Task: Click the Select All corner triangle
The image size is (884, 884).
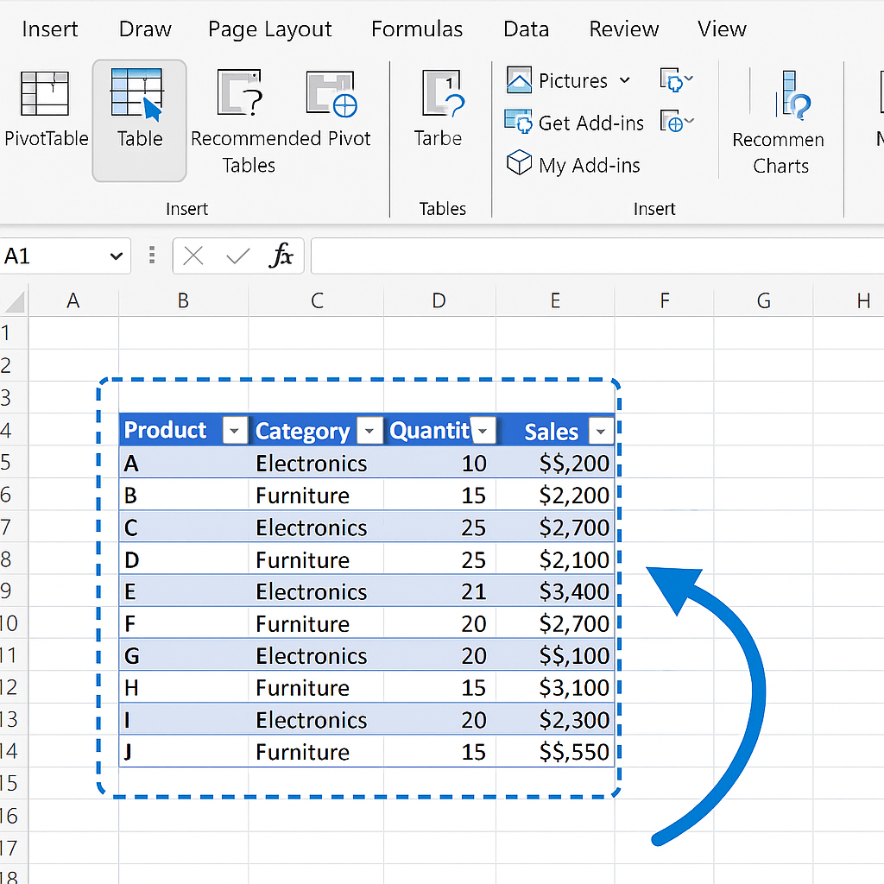Action: (16, 301)
